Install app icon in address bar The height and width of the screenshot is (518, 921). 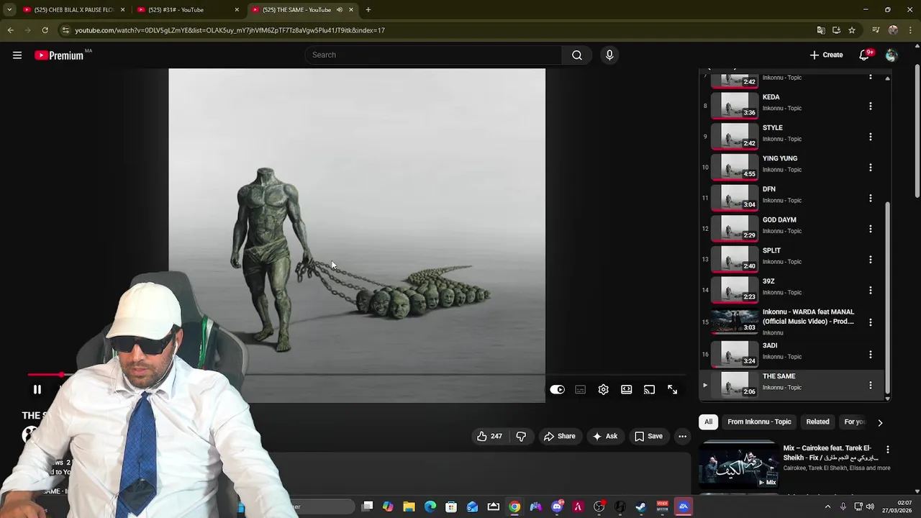pos(836,30)
